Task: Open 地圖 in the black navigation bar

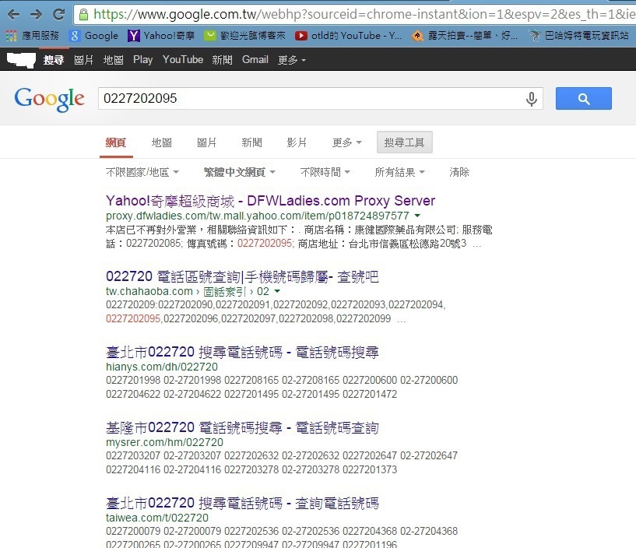Action: pos(113,60)
